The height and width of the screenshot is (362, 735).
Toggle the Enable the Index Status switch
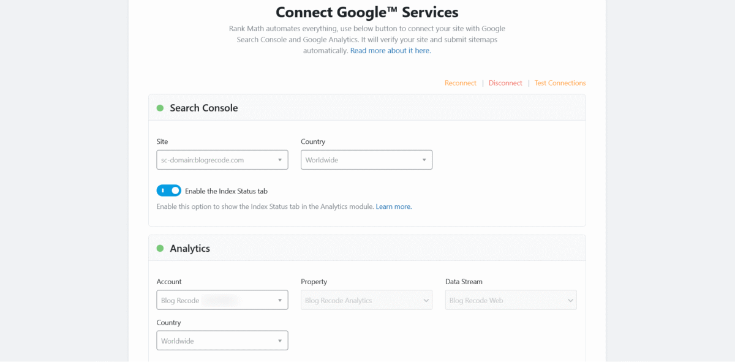click(169, 191)
